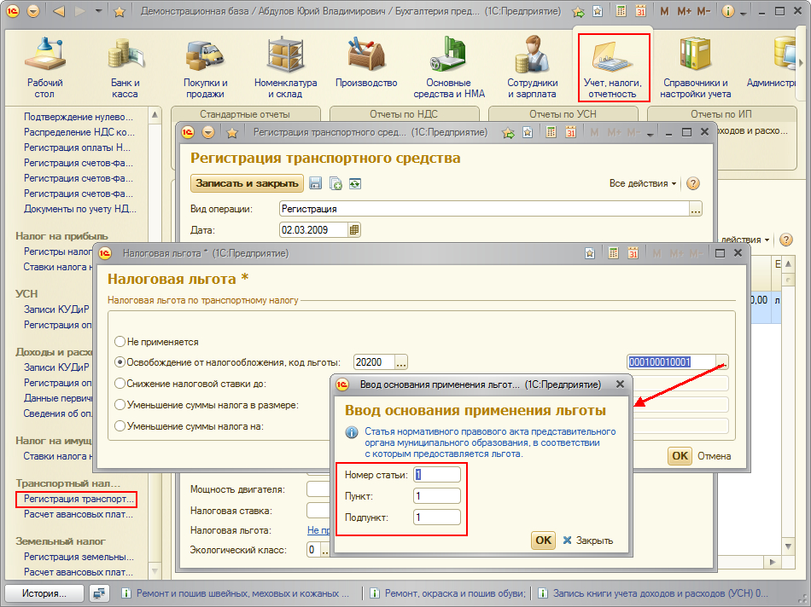Open Регистры налог... under Налог на прибыль
This screenshot has height=607, width=811.
click(x=57, y=251)
